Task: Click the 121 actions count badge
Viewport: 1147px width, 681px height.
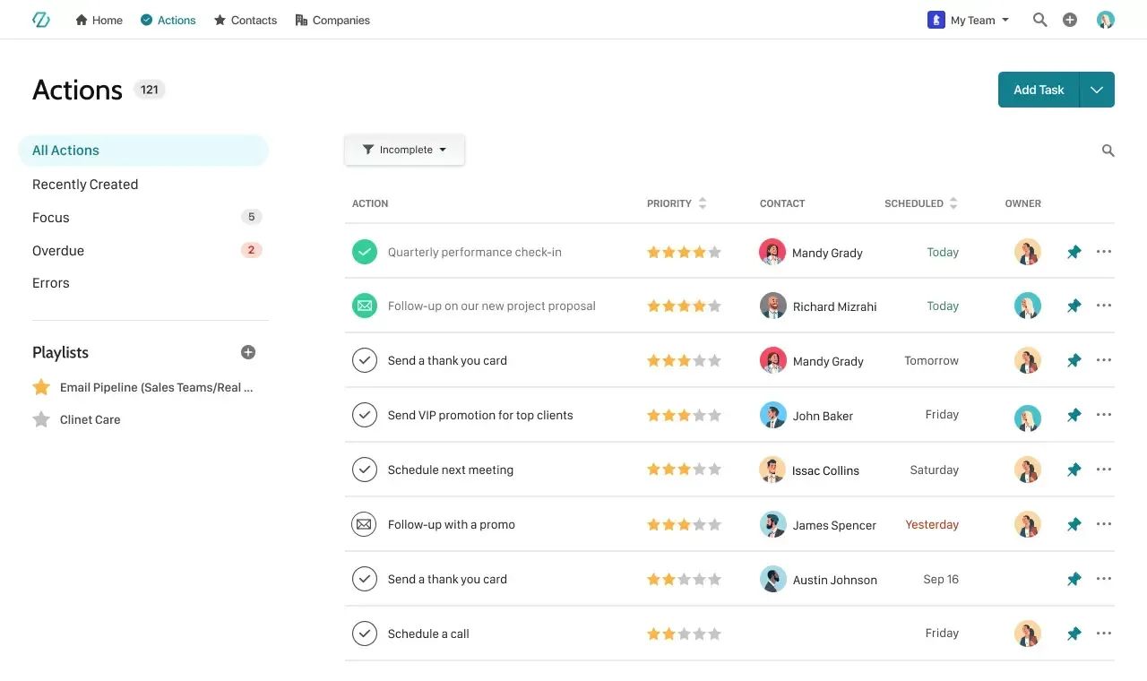Action: 150,90
